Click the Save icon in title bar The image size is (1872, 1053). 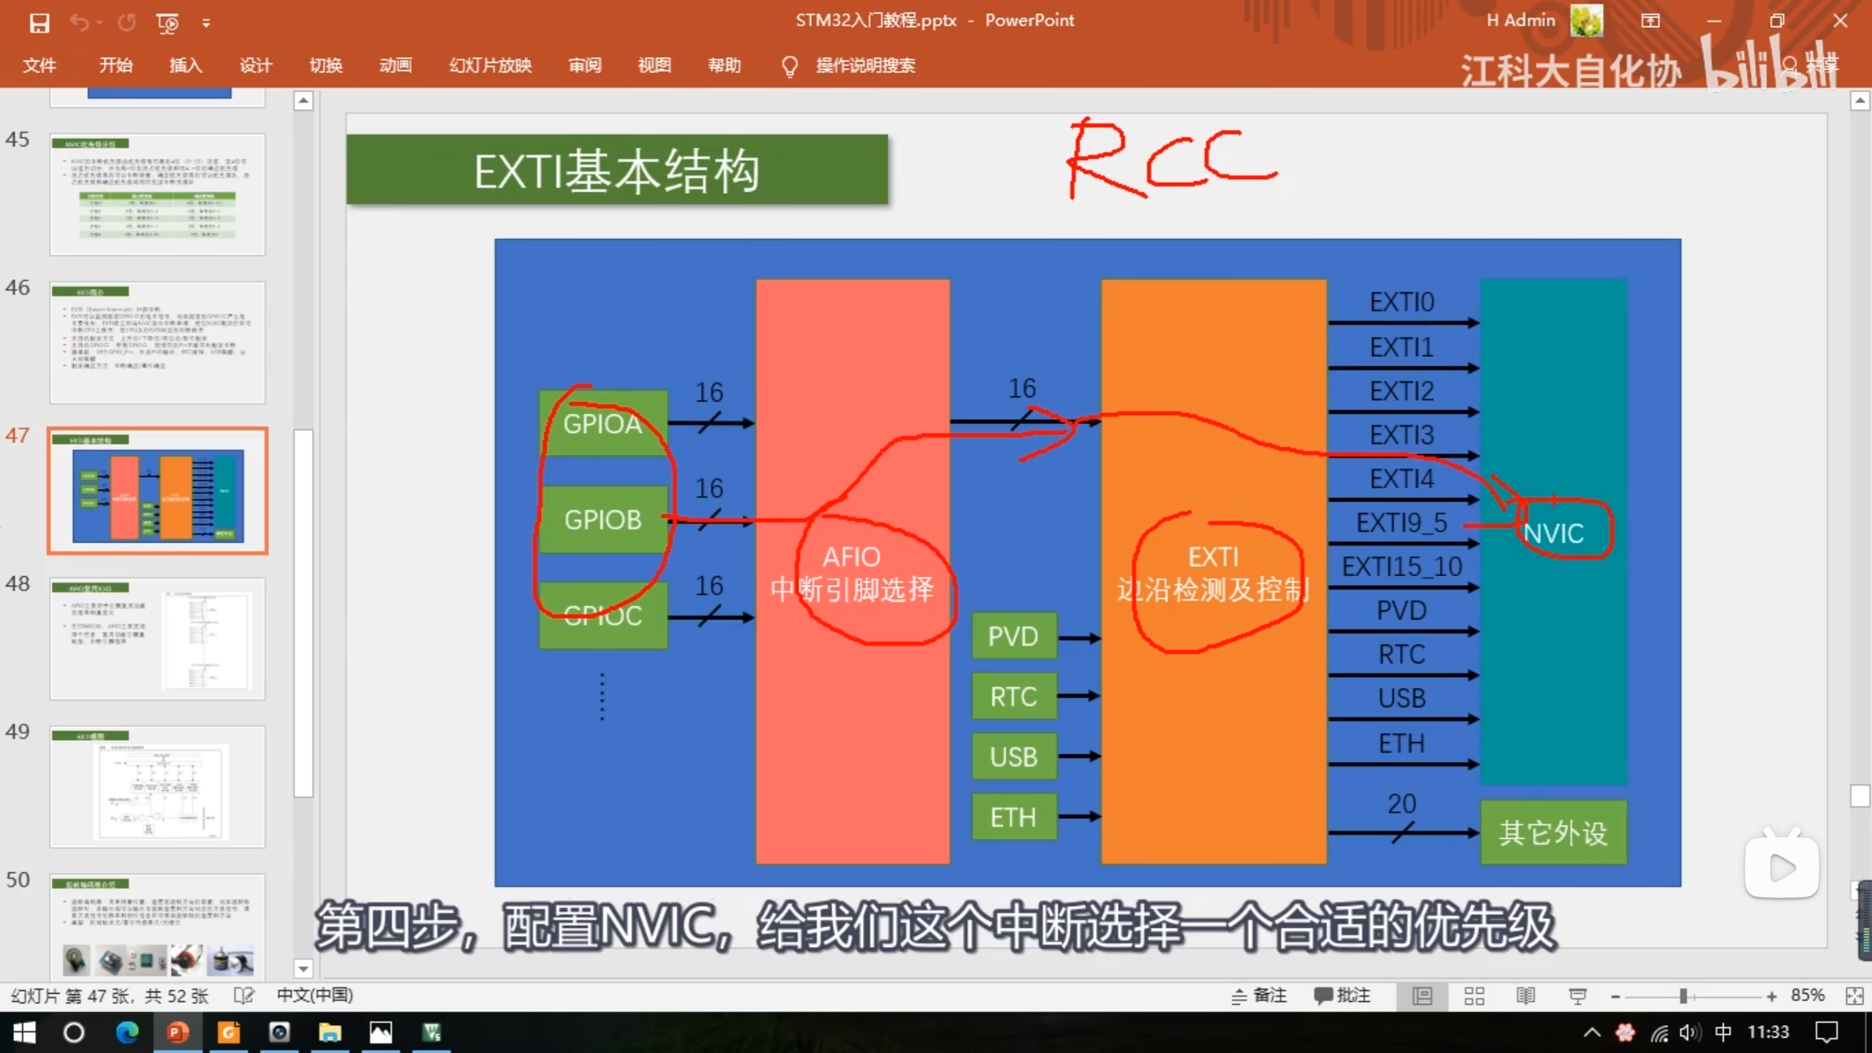point(39,23)
